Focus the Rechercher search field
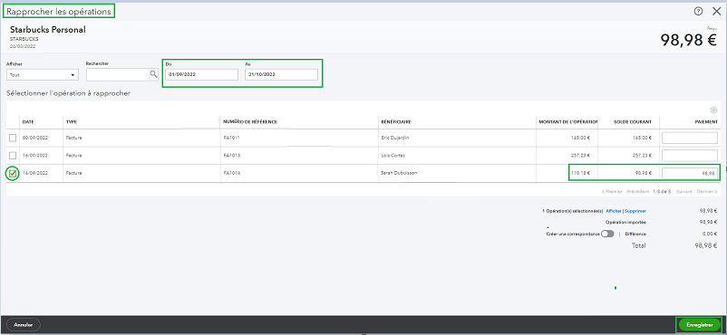 pos(118,74)
